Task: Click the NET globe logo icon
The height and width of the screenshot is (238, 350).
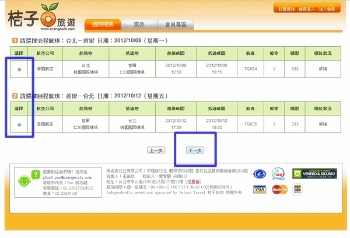Action: [278, 174]
